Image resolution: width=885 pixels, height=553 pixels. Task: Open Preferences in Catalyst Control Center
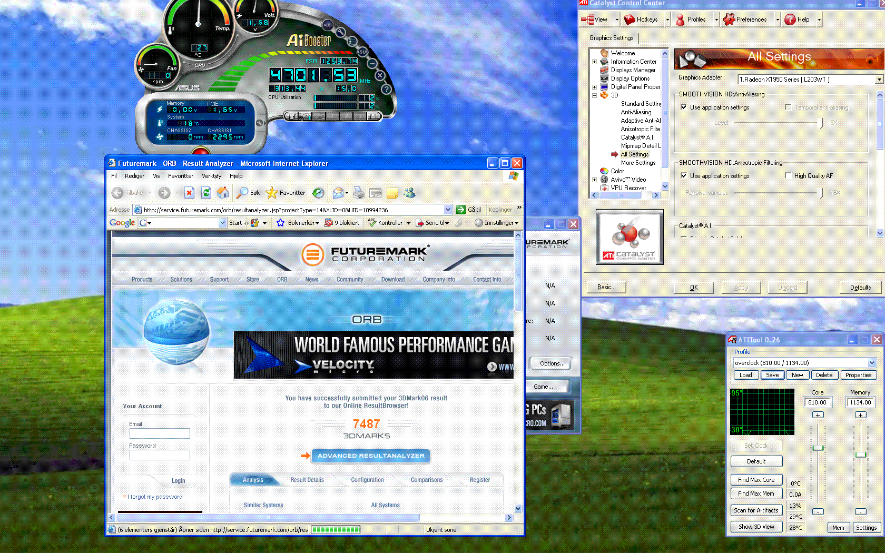pos(744,19)
